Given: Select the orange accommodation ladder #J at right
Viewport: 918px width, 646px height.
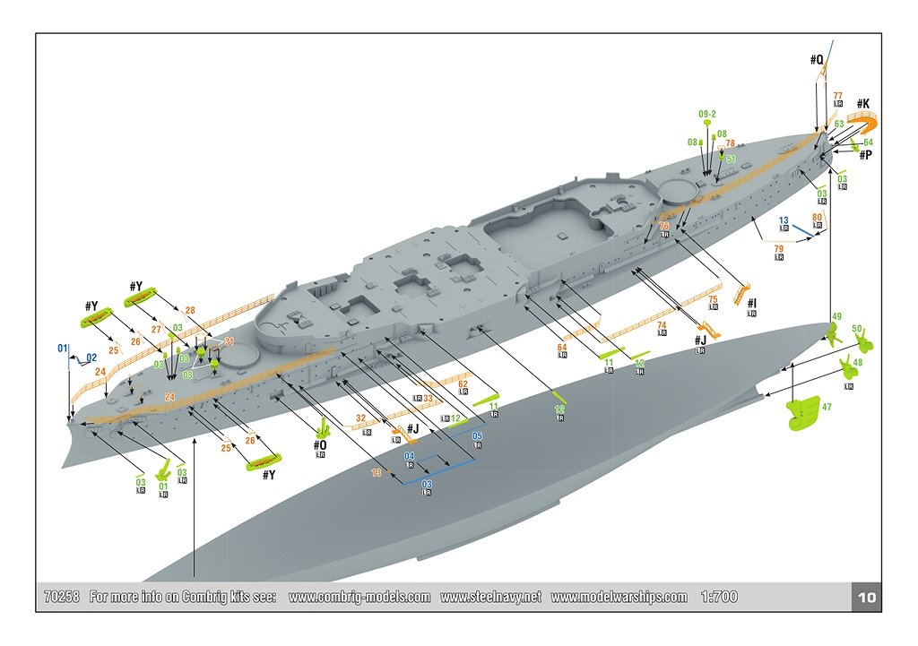Looking at the screenshot, I should pos(708,329).
